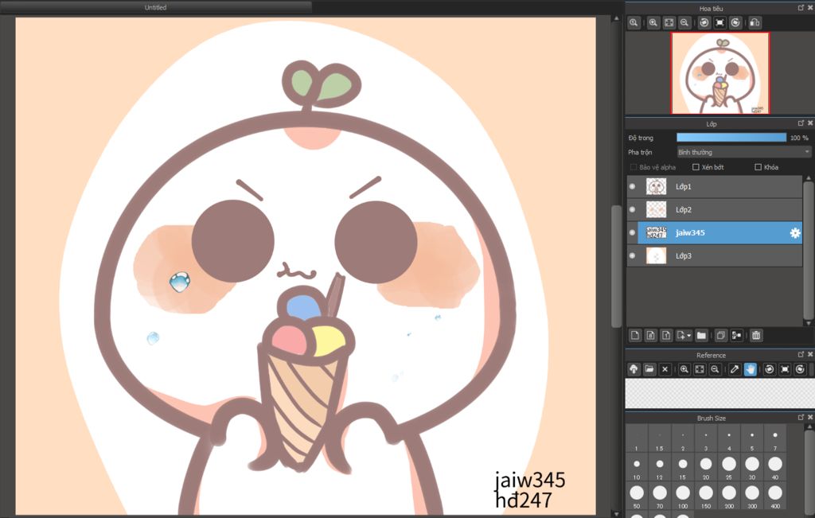Zoom out on the Reference panel

pyautogui.click(x=716, y=369)
